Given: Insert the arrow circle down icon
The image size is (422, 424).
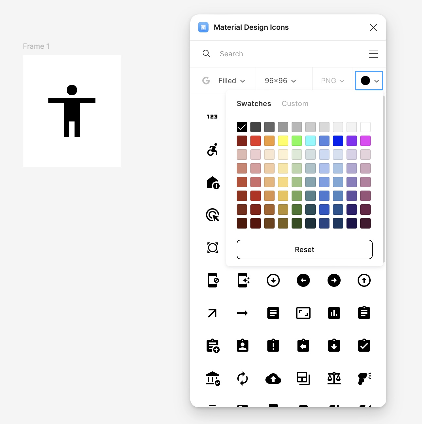Looking at the screenshot, I should click(273, 280).
